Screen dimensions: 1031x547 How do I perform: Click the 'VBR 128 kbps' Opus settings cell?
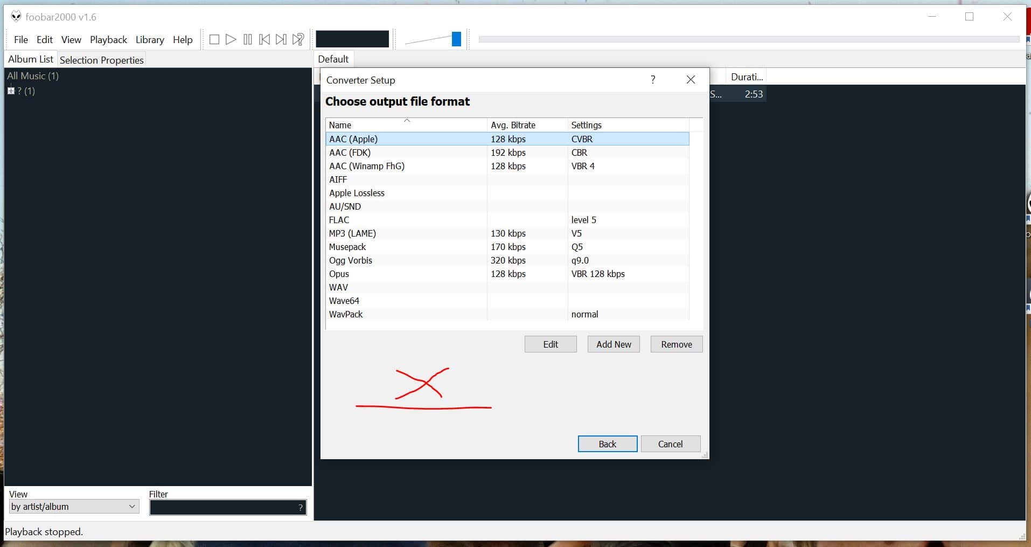[x=598, y=274]
